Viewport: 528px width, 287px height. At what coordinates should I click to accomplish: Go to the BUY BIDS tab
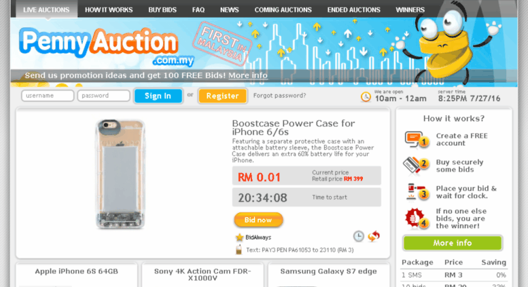(162, 9)
